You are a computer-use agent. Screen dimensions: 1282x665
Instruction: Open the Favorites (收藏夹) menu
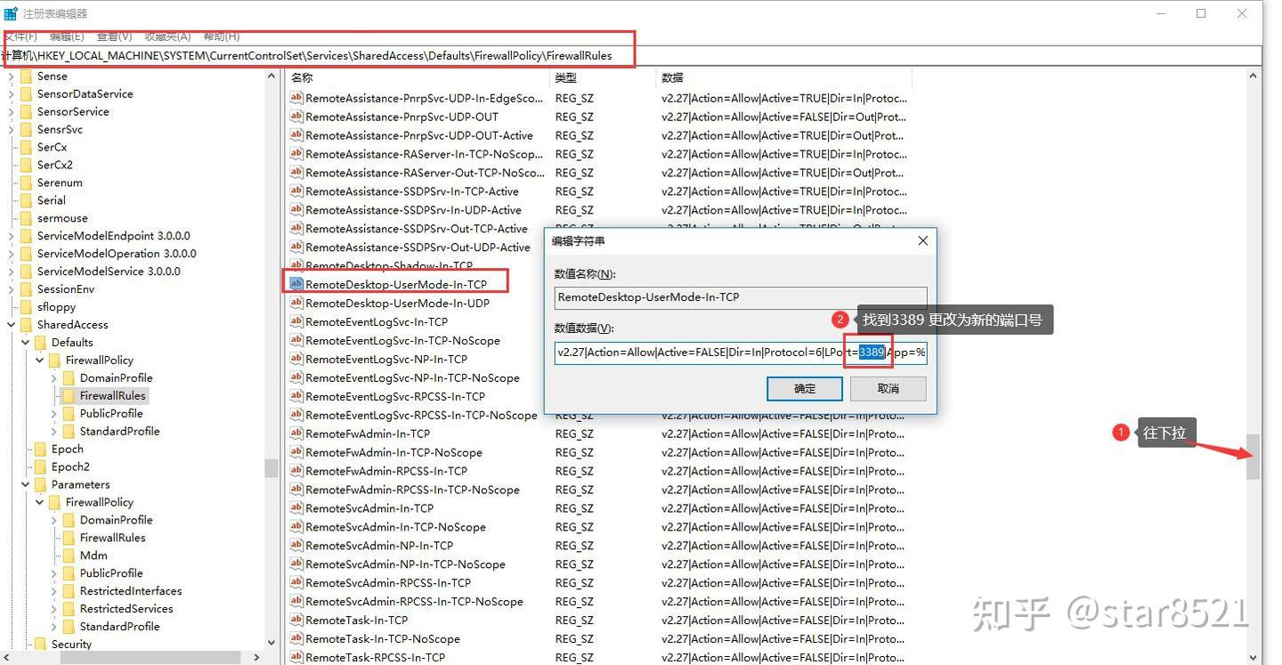(x=167, y=36)
